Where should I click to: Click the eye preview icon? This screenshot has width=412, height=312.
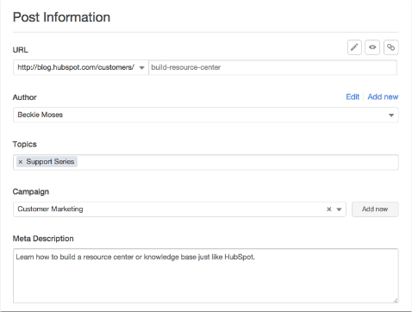[x=372, y=47]
